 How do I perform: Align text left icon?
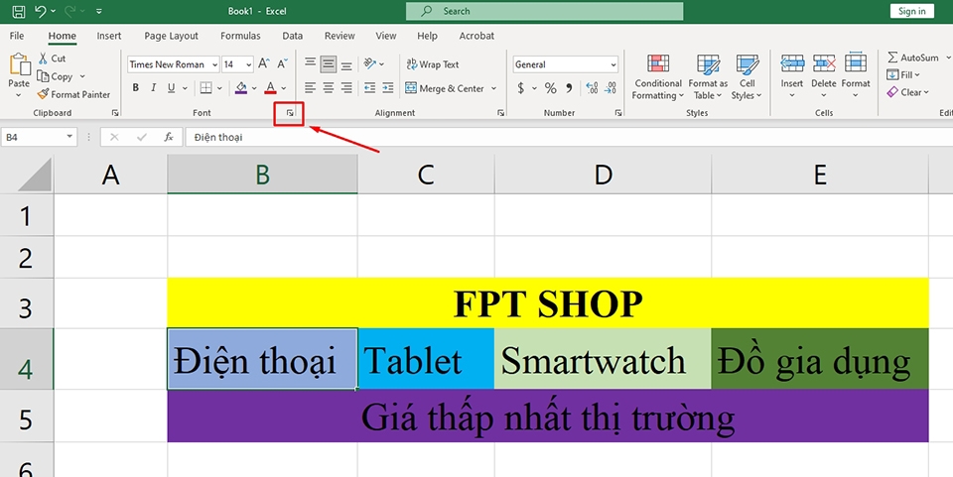[310, 88]
